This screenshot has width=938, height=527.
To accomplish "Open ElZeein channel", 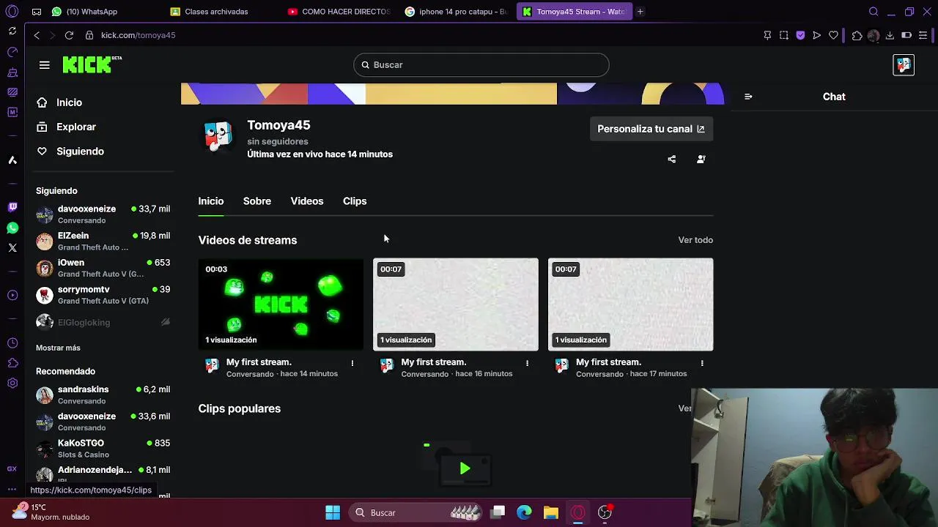I will 103,241.
